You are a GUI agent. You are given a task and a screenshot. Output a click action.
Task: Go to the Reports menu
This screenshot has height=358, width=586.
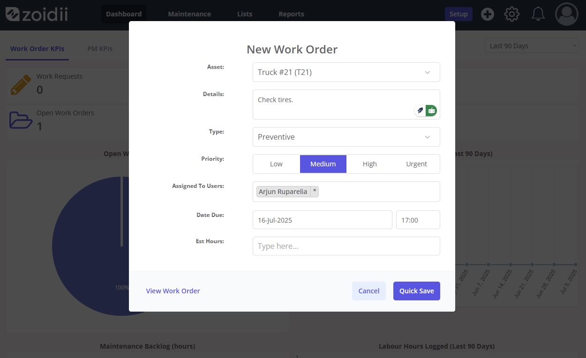(291, 14)
